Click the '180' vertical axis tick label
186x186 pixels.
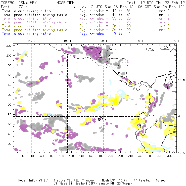pos(9,65)
